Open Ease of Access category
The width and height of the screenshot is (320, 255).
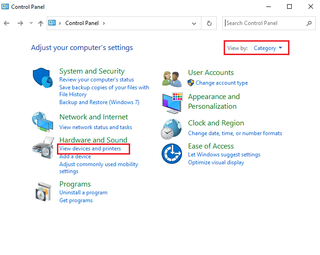coord(211,146)
